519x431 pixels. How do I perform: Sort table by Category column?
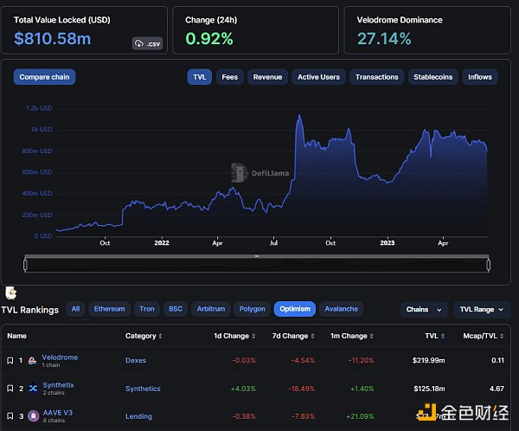[143, 336]
